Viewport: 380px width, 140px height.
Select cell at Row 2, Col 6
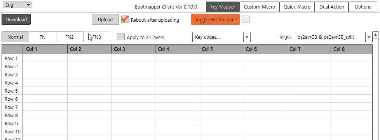click(265, 66)
